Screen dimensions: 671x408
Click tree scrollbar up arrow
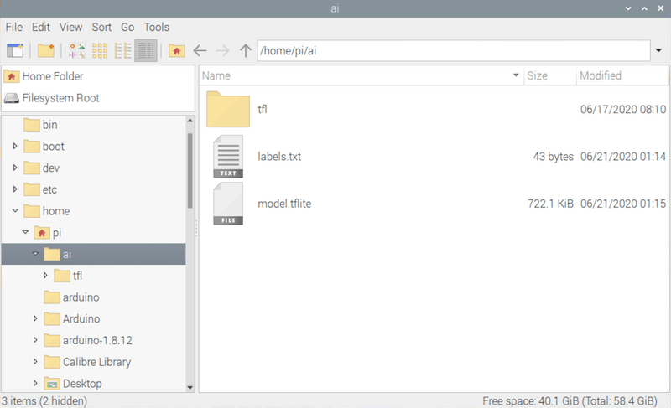click(x=190, y=121)
